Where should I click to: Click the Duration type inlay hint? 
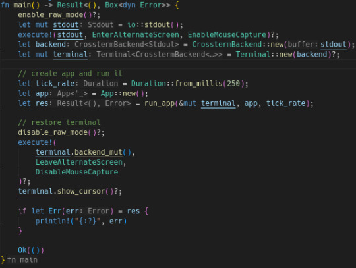coord(101,84)
